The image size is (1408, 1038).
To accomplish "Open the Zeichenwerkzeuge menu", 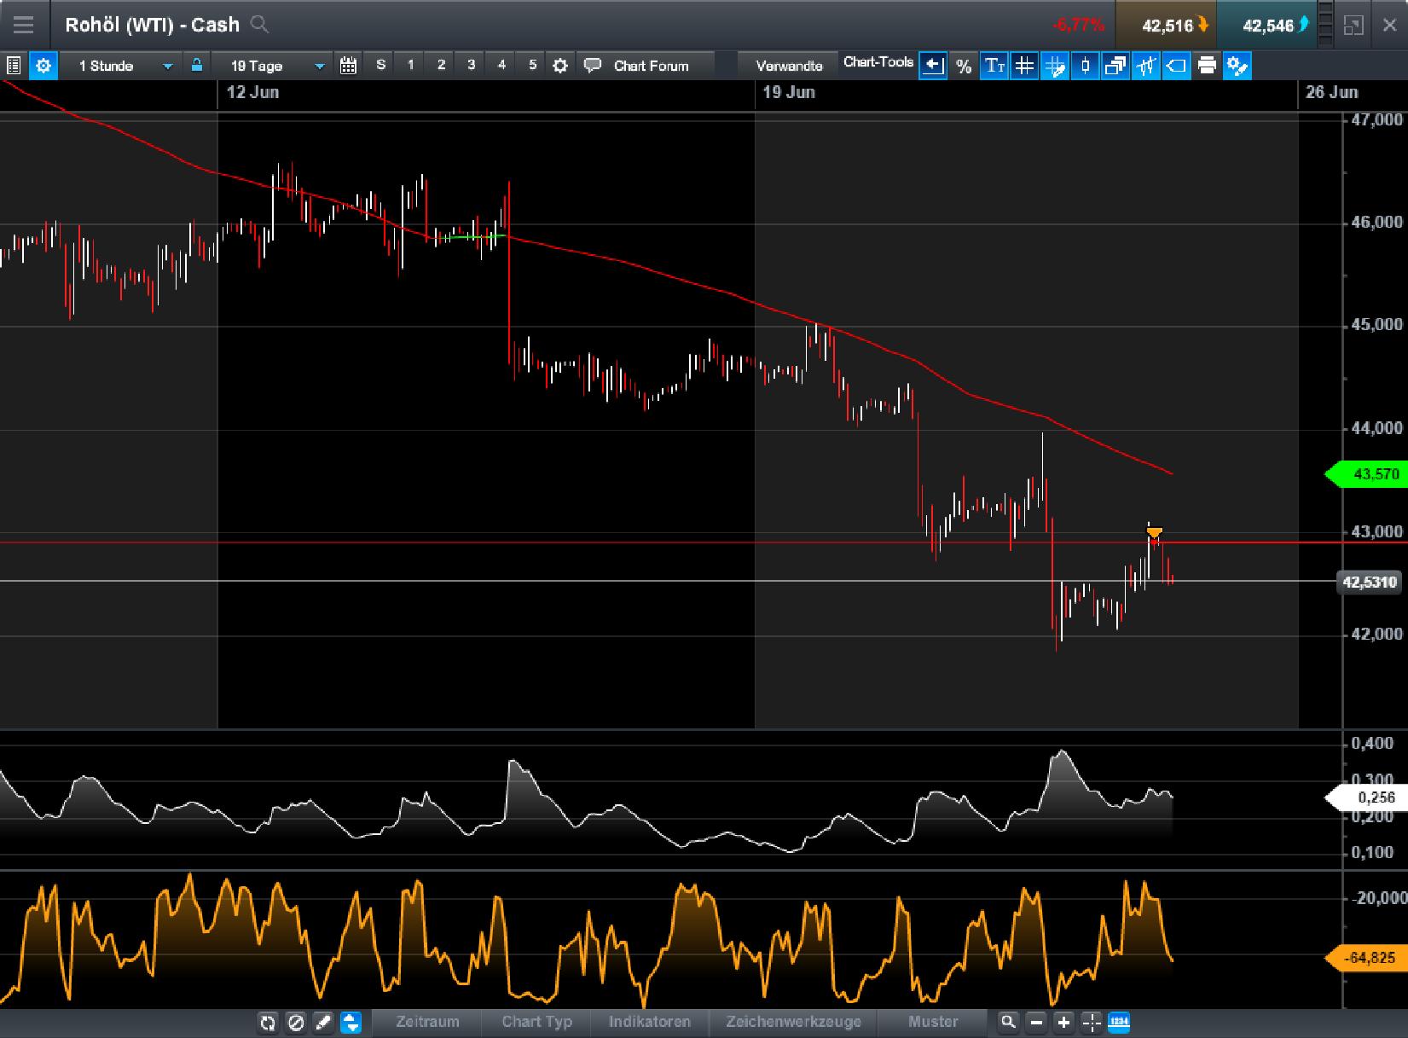I will (x=793, y=1022).
